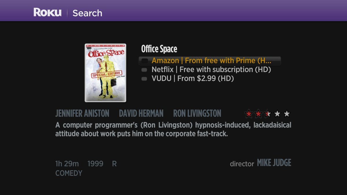
Task: Open director MIKE JUDGE's filmography
Action: click(274, 163)
